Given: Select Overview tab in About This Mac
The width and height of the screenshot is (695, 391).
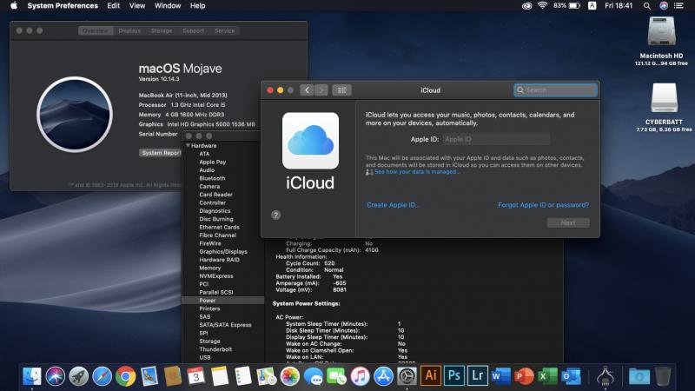Looking at the screenshot, I should click(96, 30).
